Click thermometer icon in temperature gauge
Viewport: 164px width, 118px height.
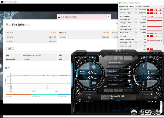point(143,83)
